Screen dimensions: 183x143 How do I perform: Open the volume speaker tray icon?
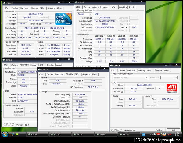[x=155, y=134]
